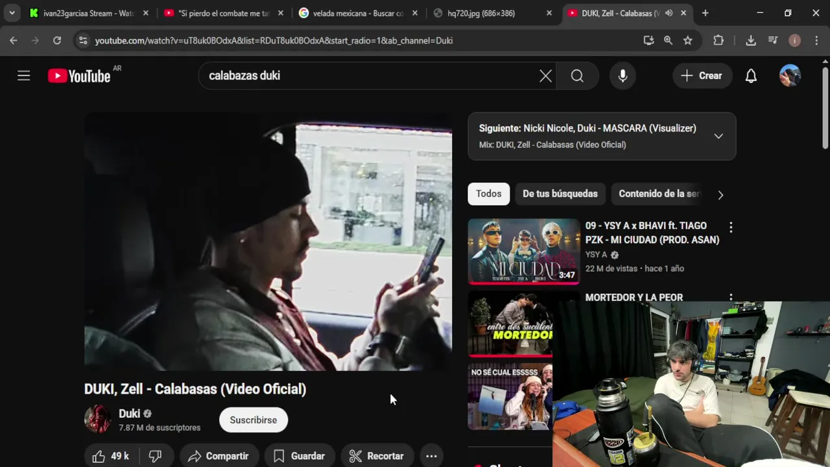This screenshot has height=467, width=830.
Task: Open the MORTEDOR Y LA PEOR video title
Action: pos(634,298)
